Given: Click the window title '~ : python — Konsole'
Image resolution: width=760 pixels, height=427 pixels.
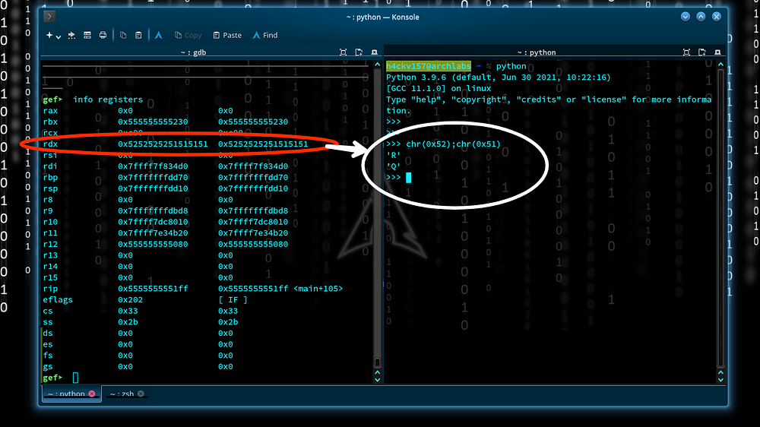Looking at the screenshot, I should 382,17.
